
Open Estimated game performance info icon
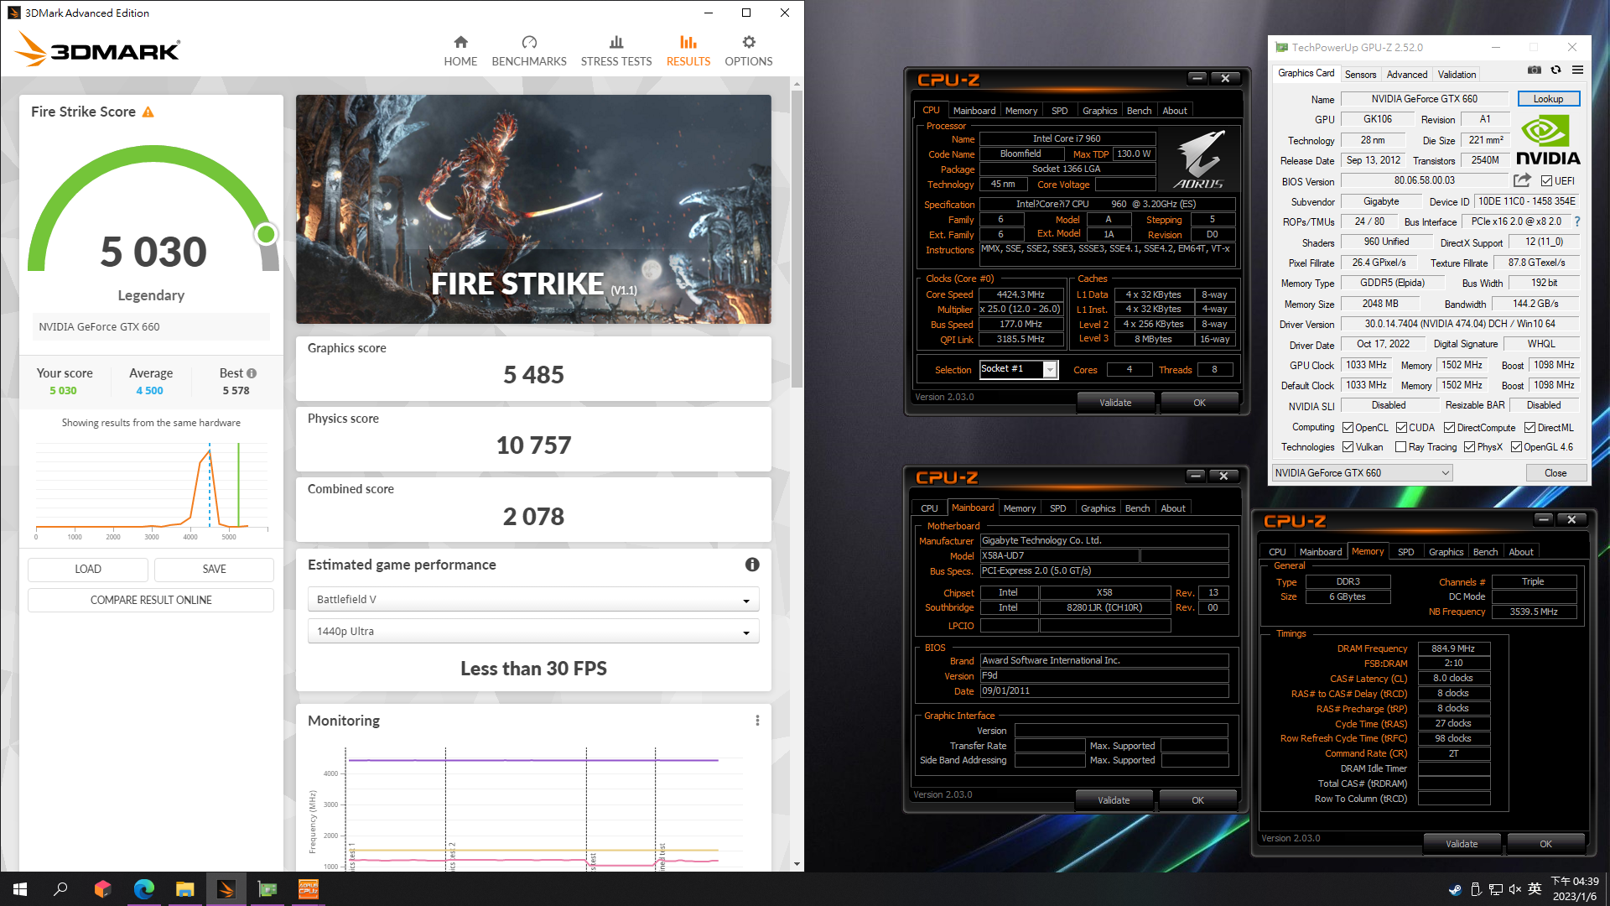pos(752,565)
